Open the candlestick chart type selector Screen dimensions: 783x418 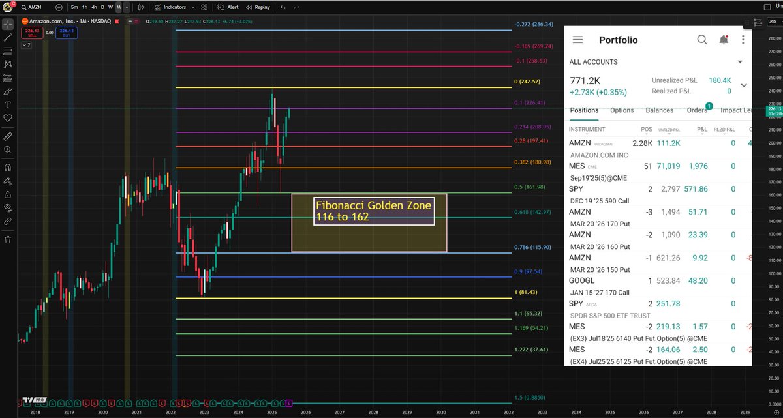141,7
